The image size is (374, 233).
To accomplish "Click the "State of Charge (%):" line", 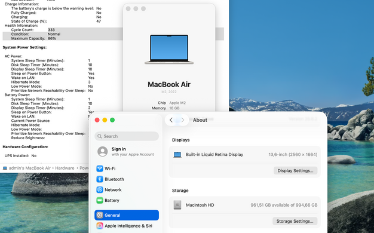I will tap(56, 22).
